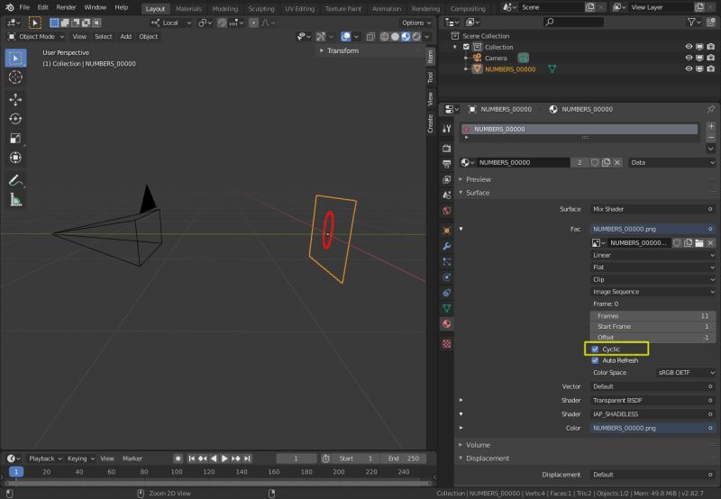The height and width of the screenshot is (499, 721).
Task: Hide Collection in viewport via eye
Action: [x=689, y=47]
